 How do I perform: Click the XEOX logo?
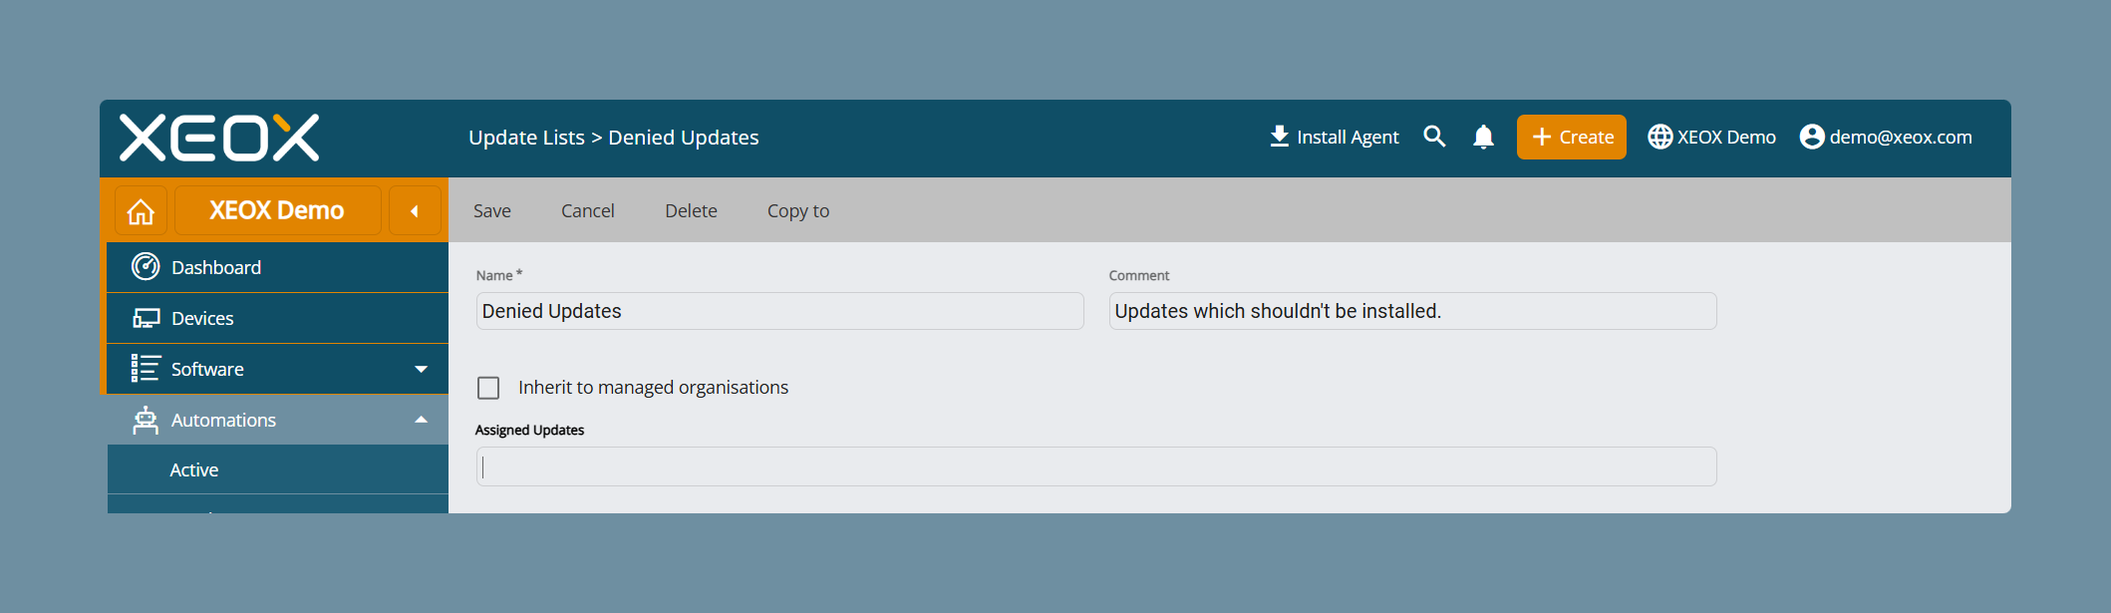point(219,138)
